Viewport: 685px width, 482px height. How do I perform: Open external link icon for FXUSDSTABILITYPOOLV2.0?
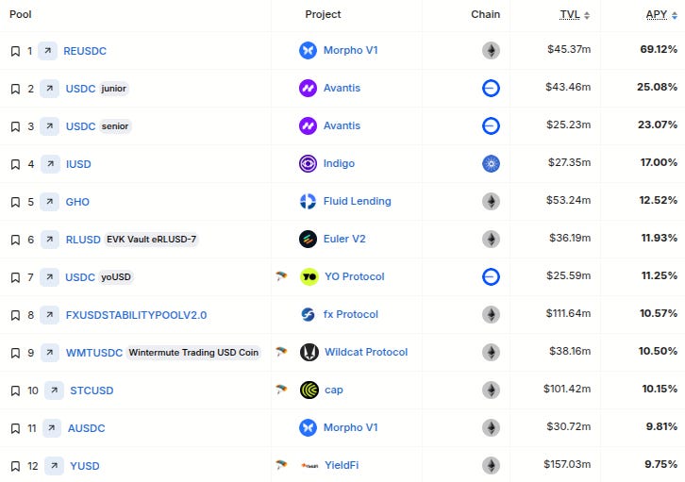coord(49,315)
